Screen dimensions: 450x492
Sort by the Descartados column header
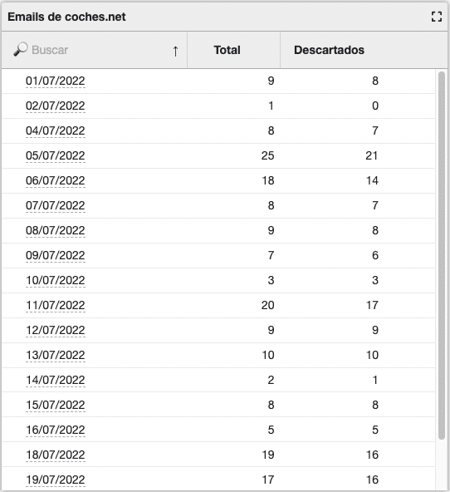(x=329, y=50)
